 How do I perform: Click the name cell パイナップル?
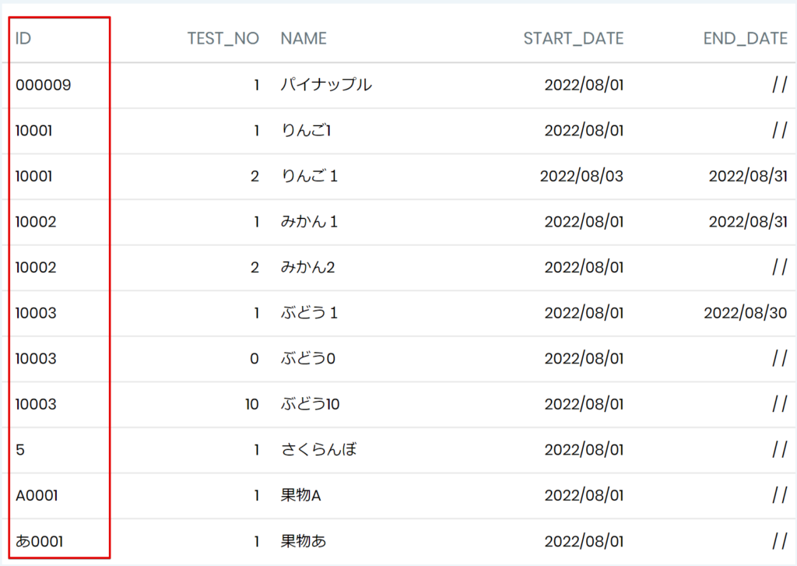point(326,84)
